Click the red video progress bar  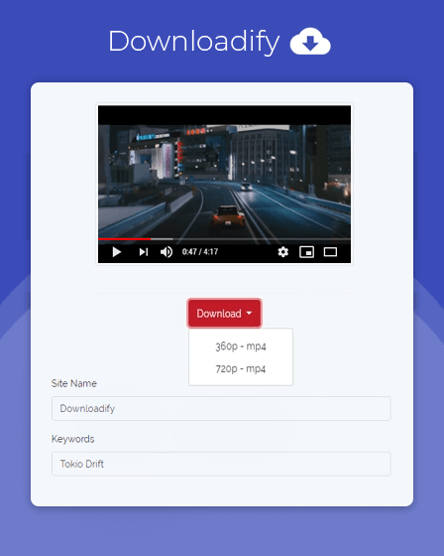(124, 239)
